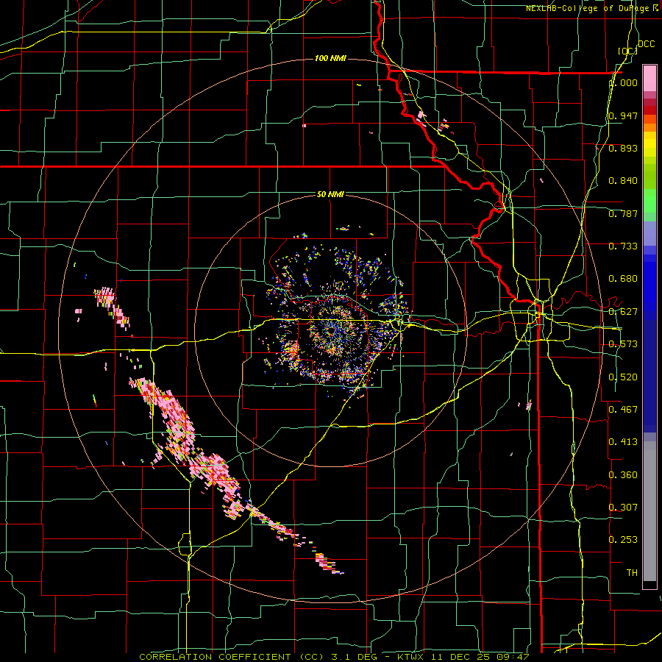Image resolution: width=662 pixels, height=662 pixels.
Task: Pick the bright green color bar segment
Action: coord(649,201)
